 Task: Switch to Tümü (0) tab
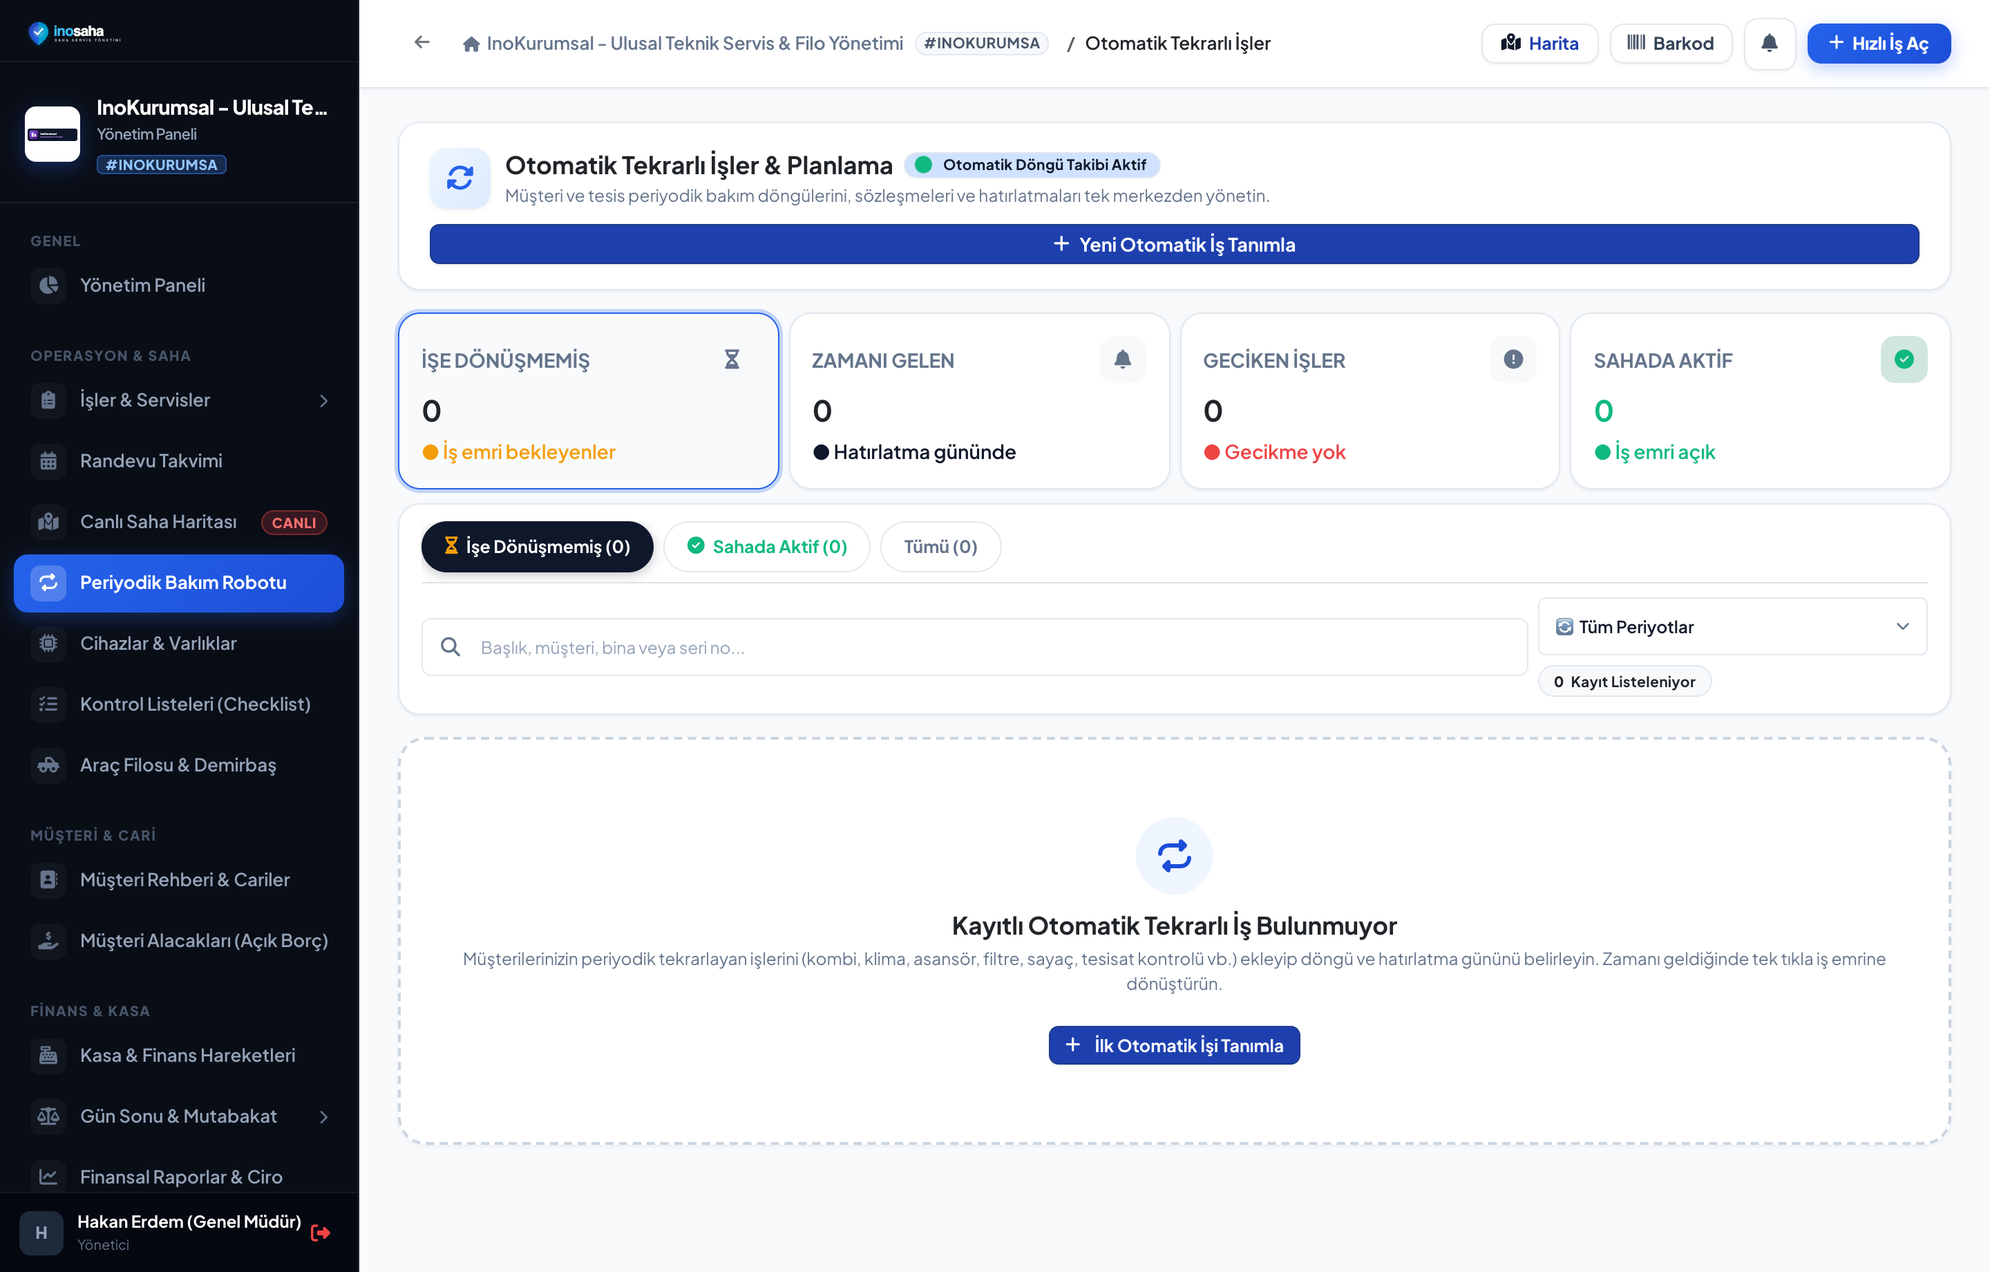(940, 547)
